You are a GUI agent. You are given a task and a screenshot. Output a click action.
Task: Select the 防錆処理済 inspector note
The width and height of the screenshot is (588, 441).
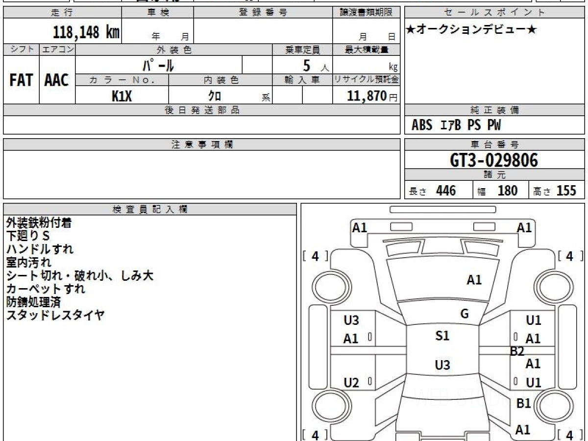click(x=33, y=302)
